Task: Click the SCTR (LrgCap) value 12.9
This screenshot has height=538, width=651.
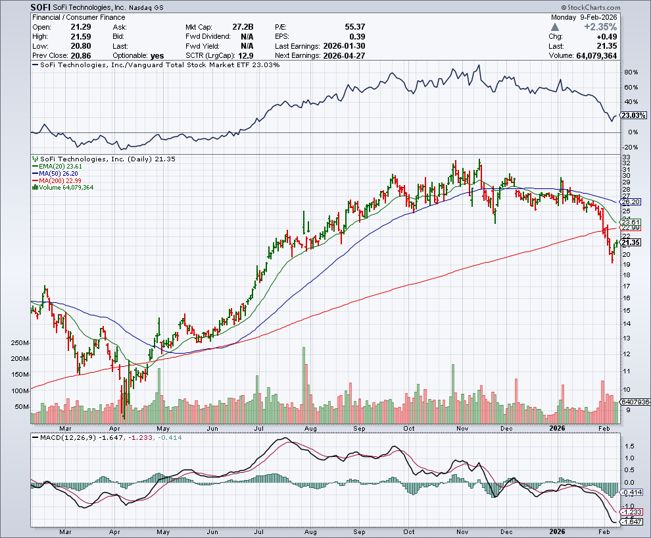Action: (246, 55)
